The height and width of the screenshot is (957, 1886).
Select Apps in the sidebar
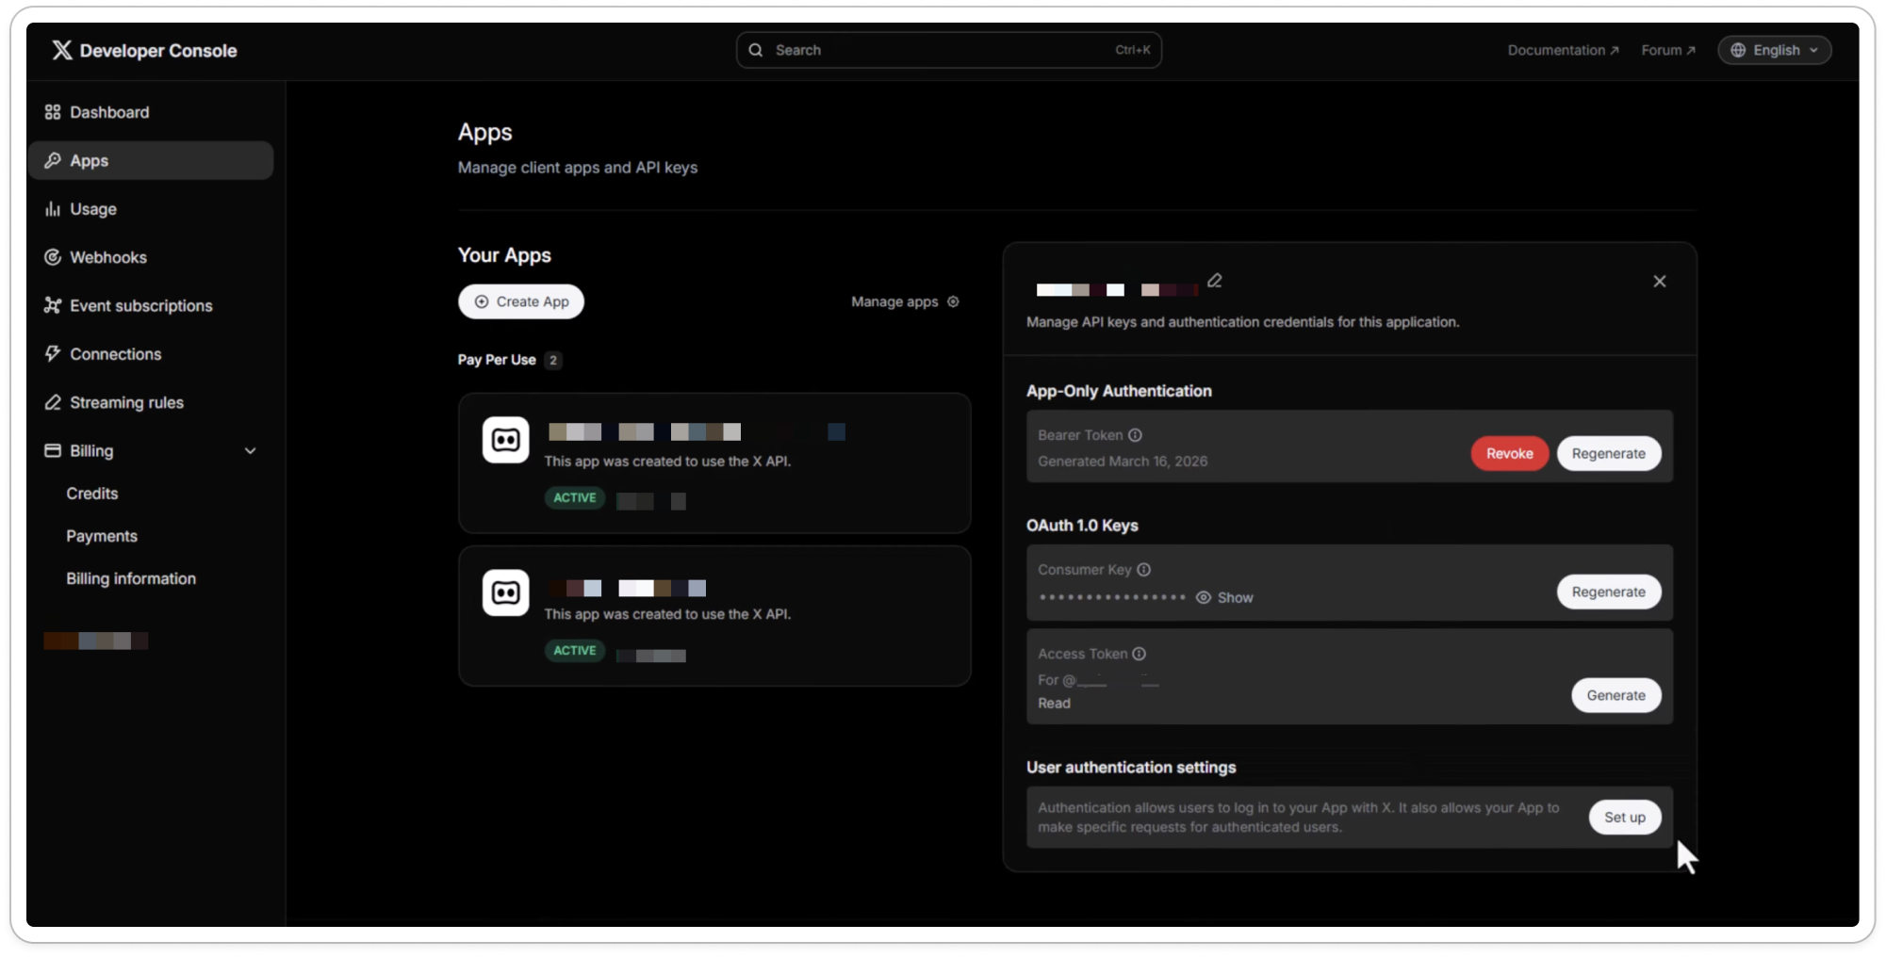[151, 160]
